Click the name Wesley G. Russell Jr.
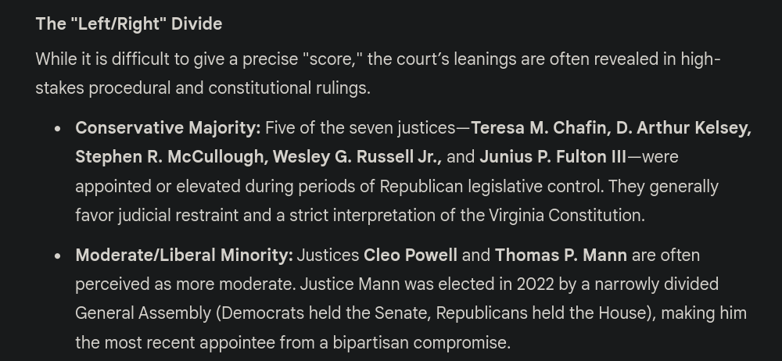This screenshot has height=361, width=782. (356, 157)
